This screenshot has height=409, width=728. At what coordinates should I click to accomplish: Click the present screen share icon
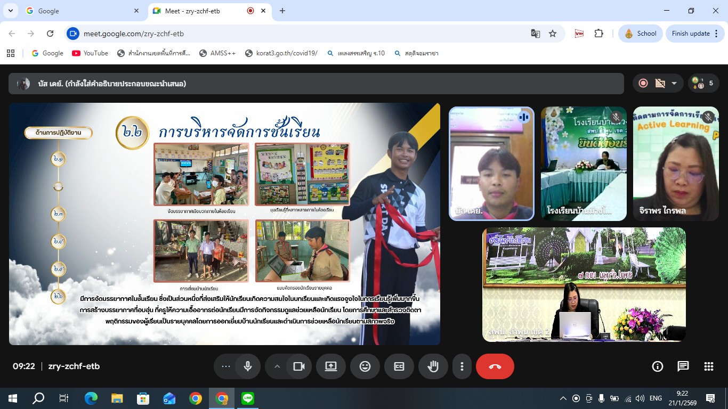coord(331,366)
